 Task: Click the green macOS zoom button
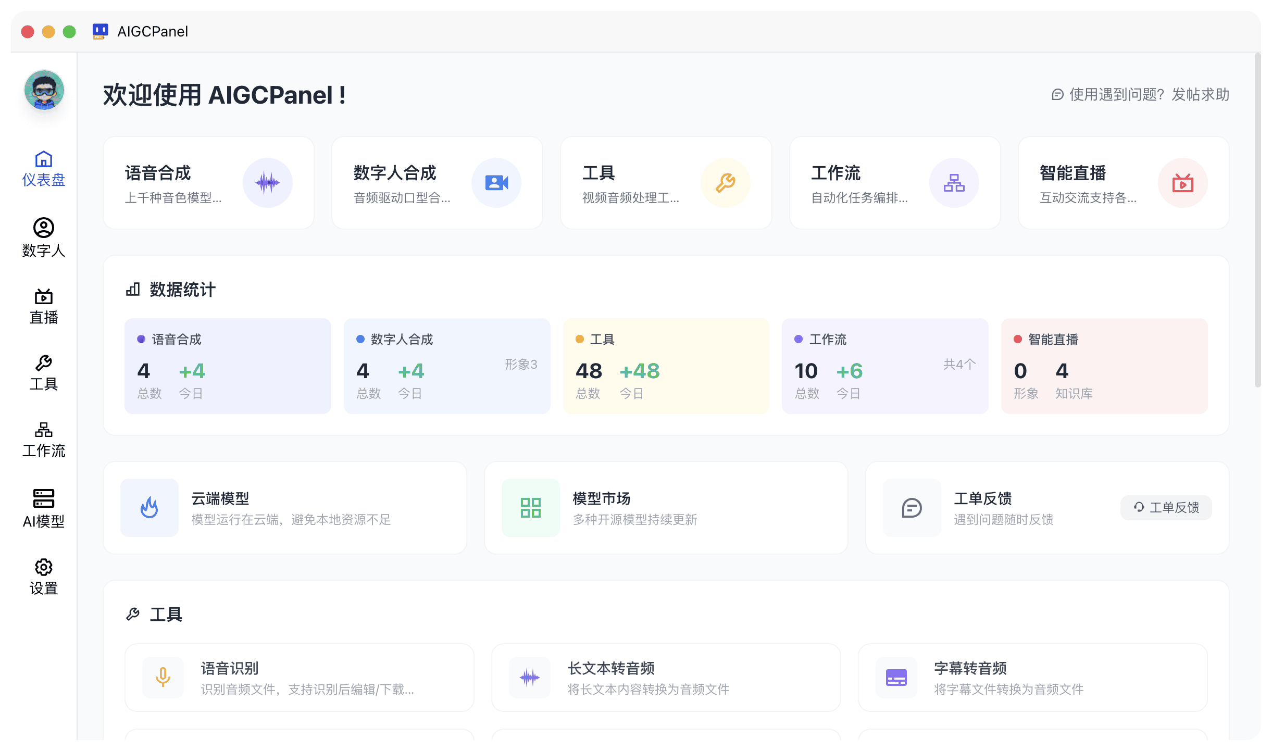pyautogui.click(x=69, y=32)
